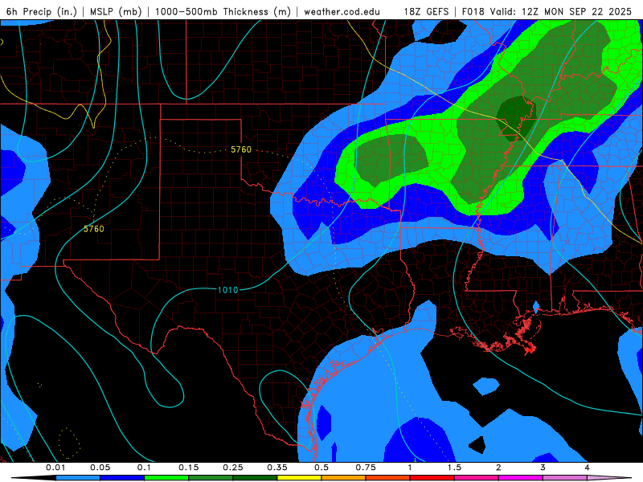Click the lavender arrow end of the colorbar
Screen dimensions: 643x482
tap(609, 478)
